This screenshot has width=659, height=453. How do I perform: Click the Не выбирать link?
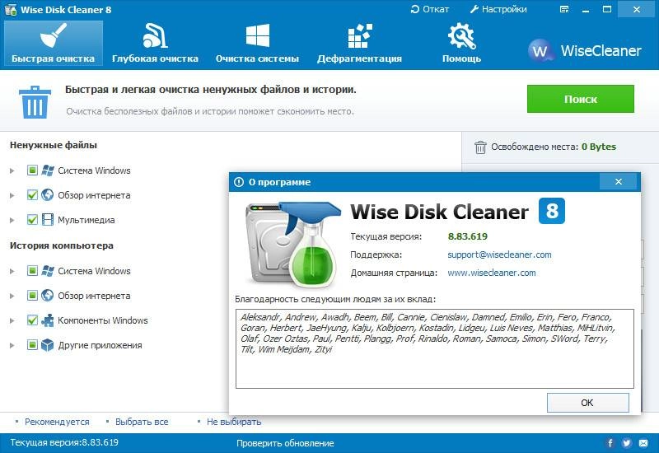click(234, 422)
